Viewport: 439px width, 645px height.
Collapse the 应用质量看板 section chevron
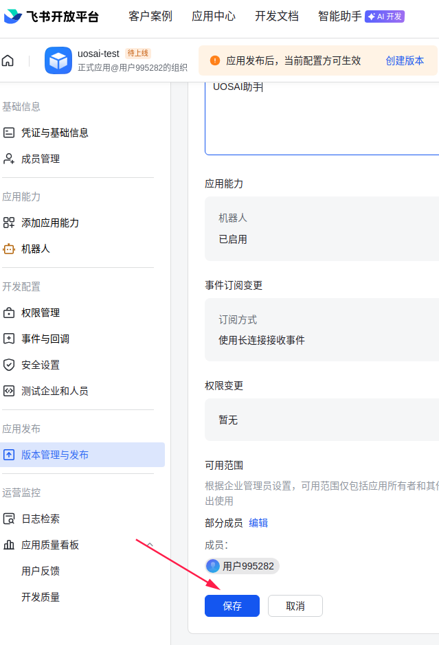pos(150,545)
